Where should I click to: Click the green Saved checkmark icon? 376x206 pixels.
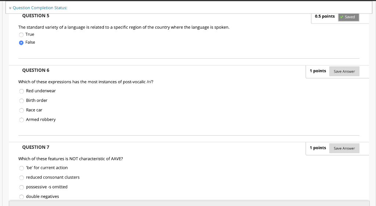[x=342, y=17]
